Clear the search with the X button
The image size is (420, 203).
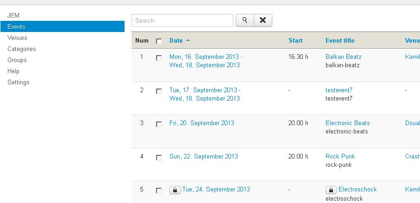pyautogui.click(x=263, y=20)
